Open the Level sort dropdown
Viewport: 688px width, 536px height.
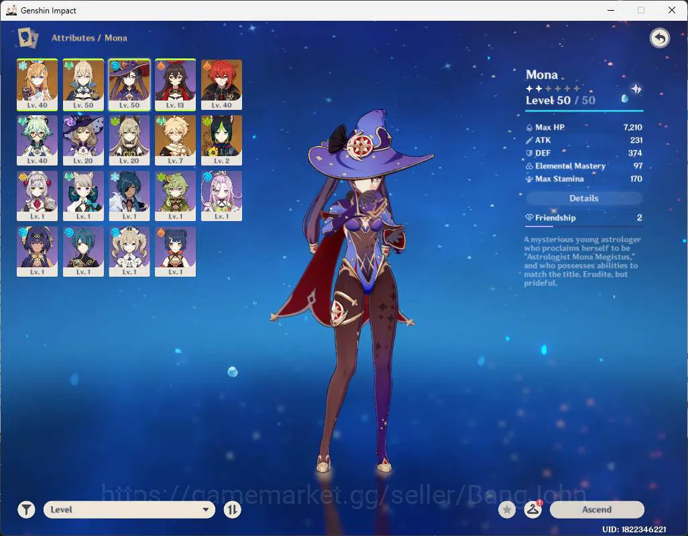[x=129, y=510]
